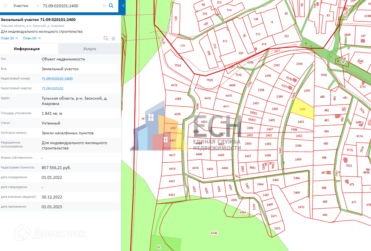Select parcel 7529 on the map
Screen dimensions: 371x251
(x=210, y=80)
